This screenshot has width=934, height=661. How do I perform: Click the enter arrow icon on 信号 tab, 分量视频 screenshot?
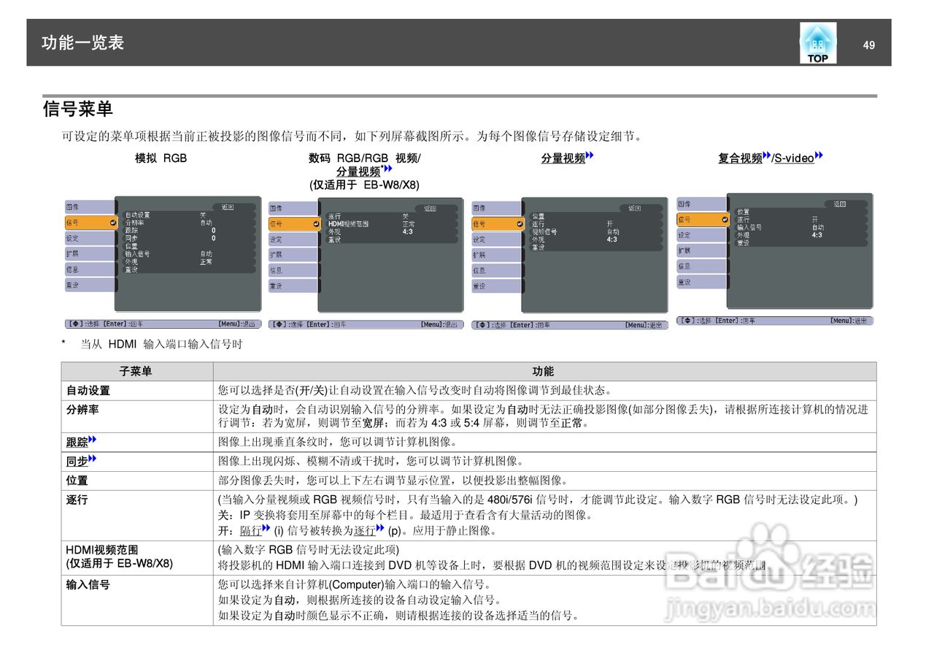pyautogui.click(x=519, y=223)
